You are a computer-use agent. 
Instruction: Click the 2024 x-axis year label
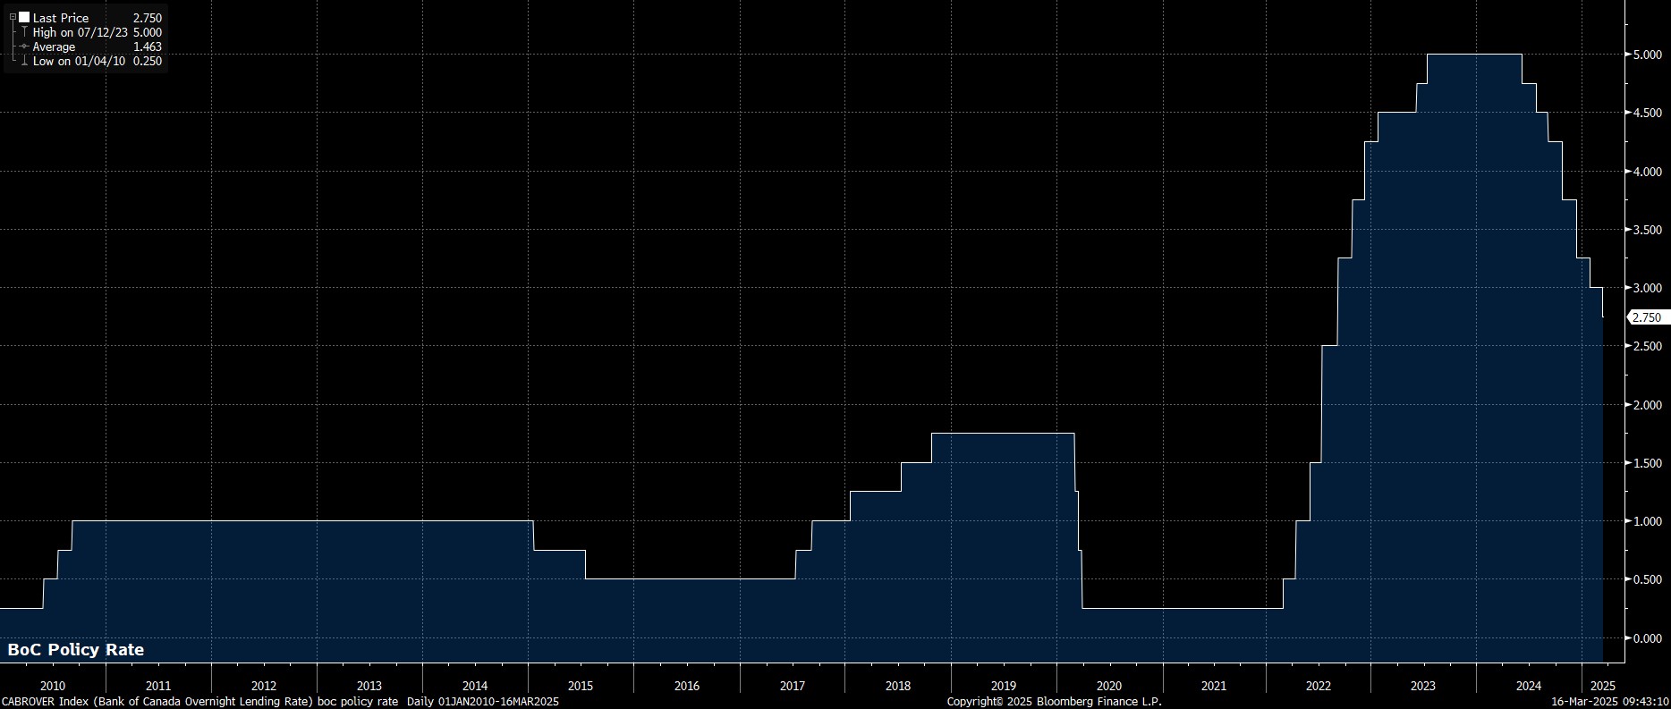tap(1530, 686)
